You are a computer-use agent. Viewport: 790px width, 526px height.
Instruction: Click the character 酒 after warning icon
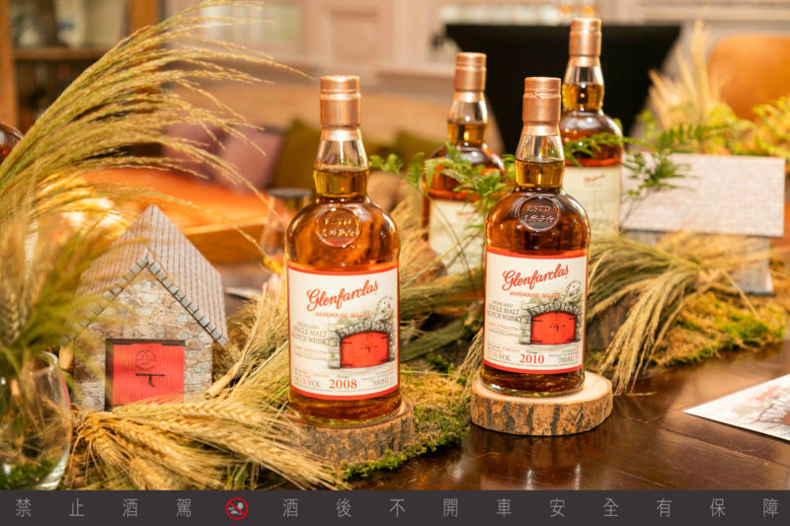(290, 508)
